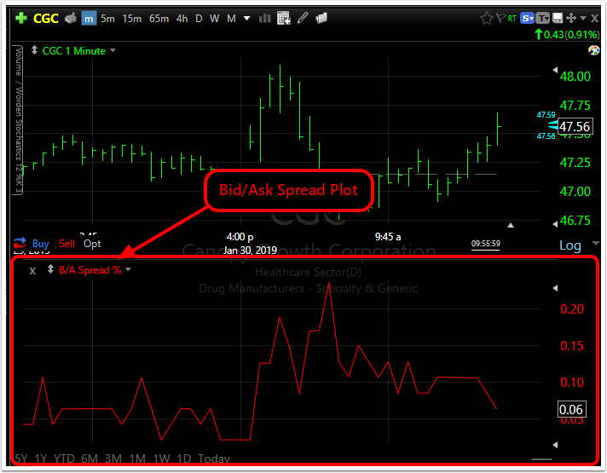Click the red-blue trade arrows icon
This screenshot has height=473, width=607.
click(x=20, y=243)
